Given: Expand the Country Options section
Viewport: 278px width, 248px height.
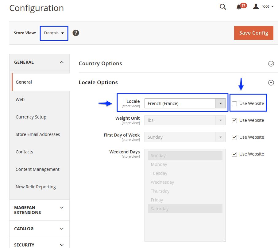Looking at the screenshot, I should click(271, 64).
